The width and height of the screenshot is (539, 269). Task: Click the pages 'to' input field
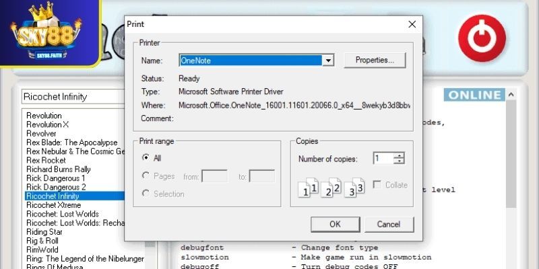262,176
